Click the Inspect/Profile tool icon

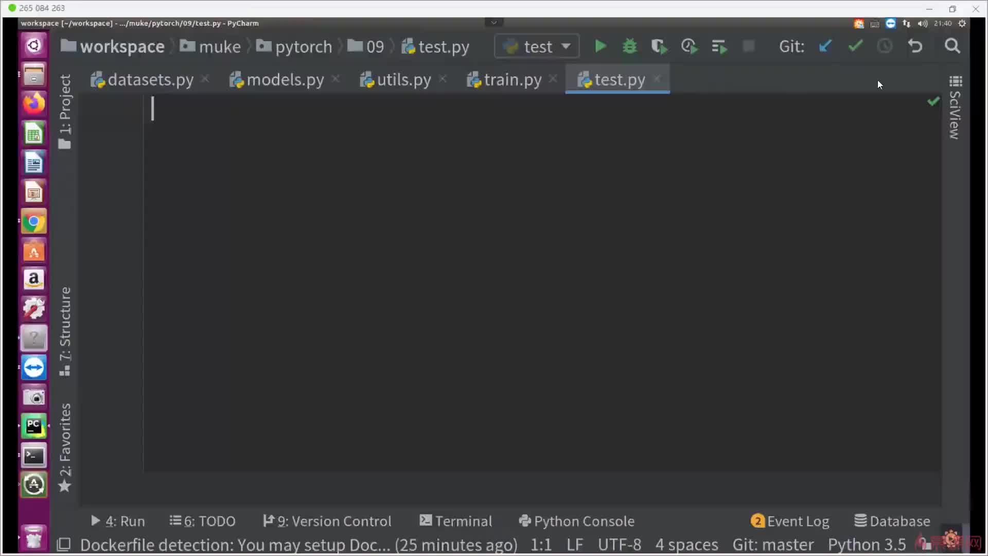[688, 46]
